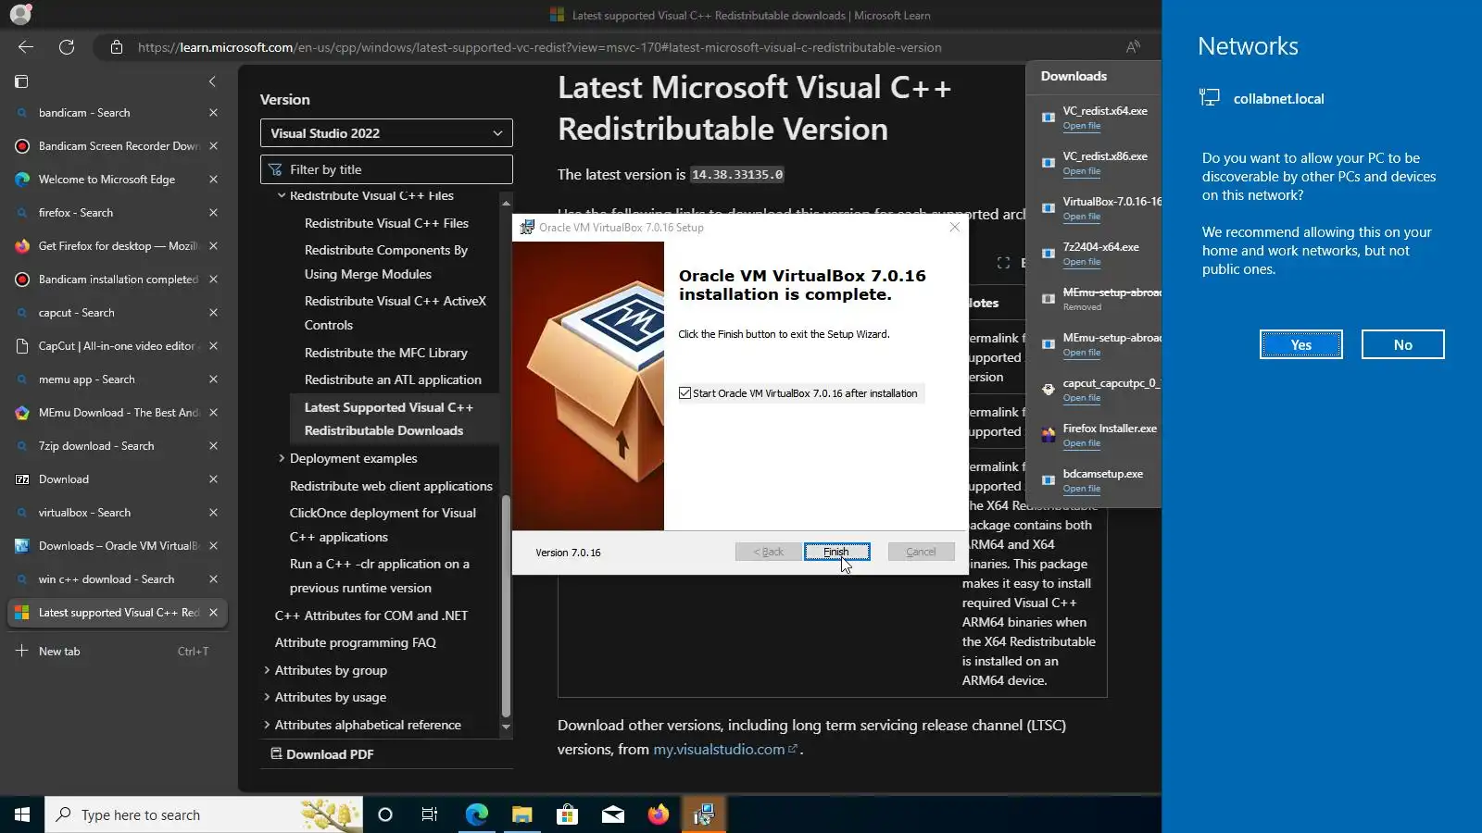
Task: Close the 'capcut - Search' tab
Action: pos(213,313)
